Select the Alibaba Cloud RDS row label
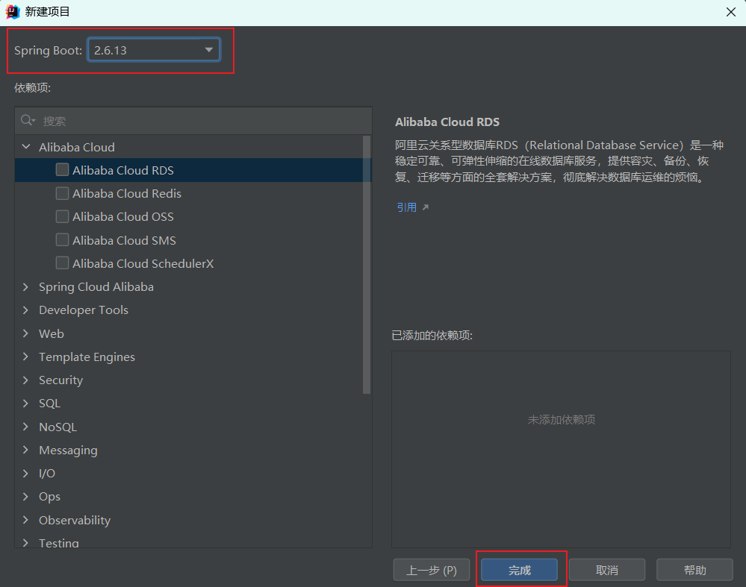Screen dimensions: 746x587 tap(123, 170)
